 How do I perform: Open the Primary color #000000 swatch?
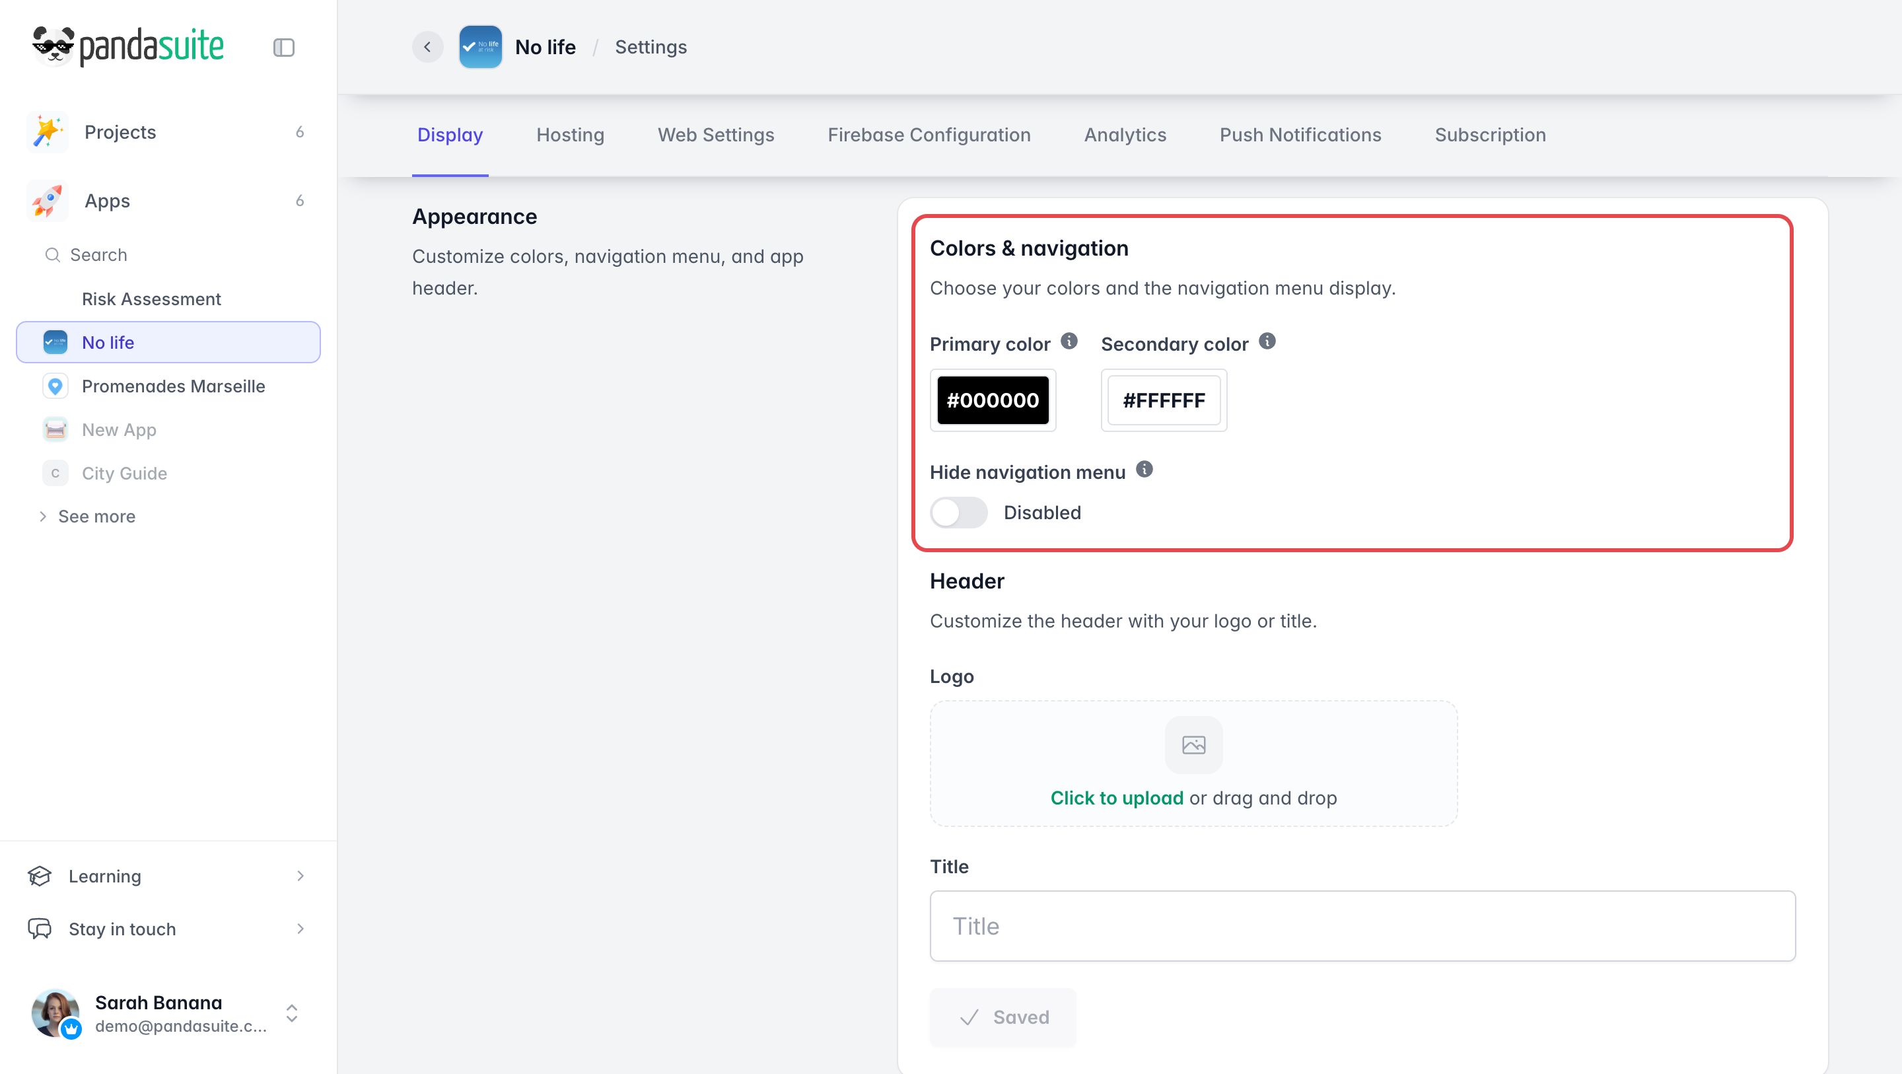[993, 400]
